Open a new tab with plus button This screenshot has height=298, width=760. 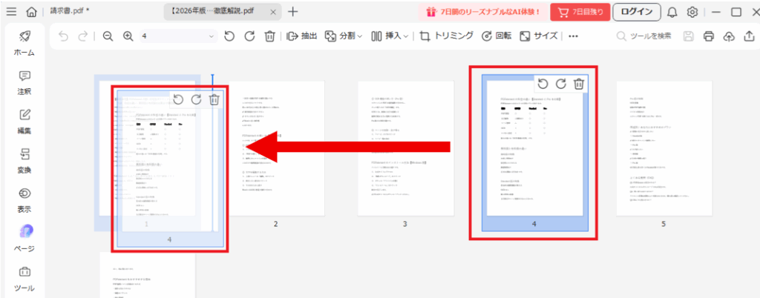pyautogui.click(x=293, y=11)
